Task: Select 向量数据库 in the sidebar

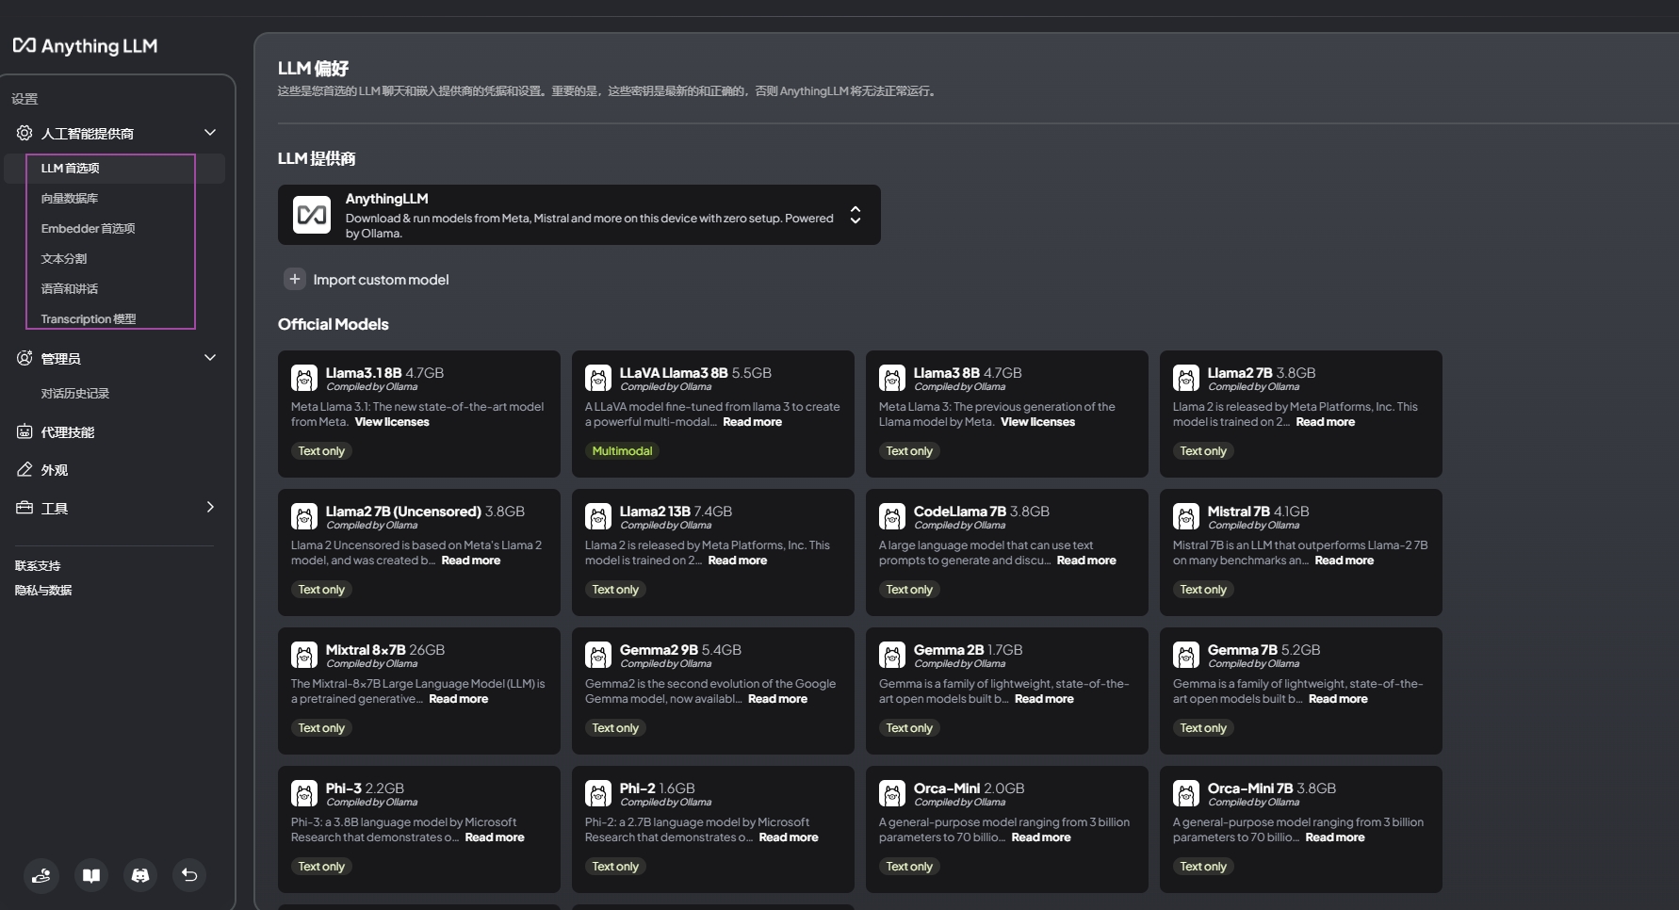Action: [x=70, y=199]
